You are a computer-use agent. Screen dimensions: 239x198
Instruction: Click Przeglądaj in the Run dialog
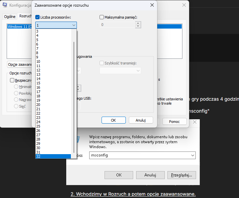pos(181,175)
